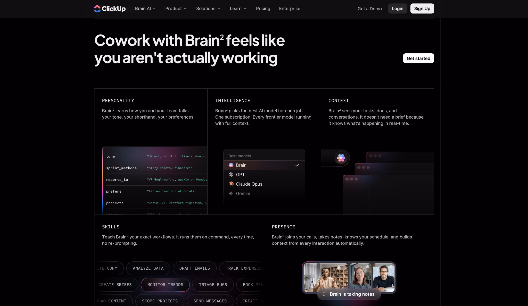The height and width of the screenshot is (306, 528).
Task: Click the reports_to row
Action: pyautogui.click(x=156, y=179)
